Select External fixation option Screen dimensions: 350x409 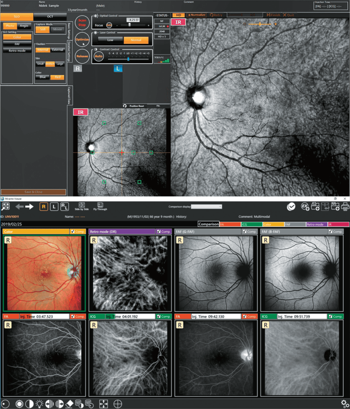coord(57,50)
